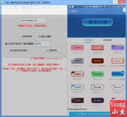127x117 pixels.
Task: Select gray 大家好 bubble numbered 2232
Action: tap(77, 61)
